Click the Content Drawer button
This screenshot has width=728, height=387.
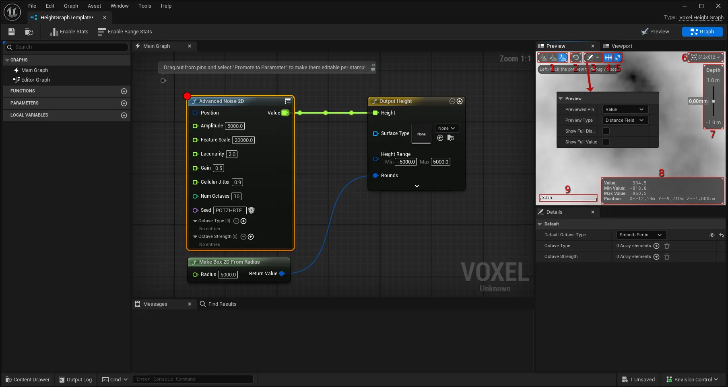point(28,379)
